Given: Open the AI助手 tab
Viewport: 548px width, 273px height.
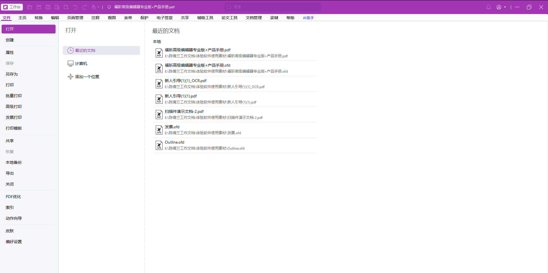Looking at the screenshot, I should click(x=308, y=18).
